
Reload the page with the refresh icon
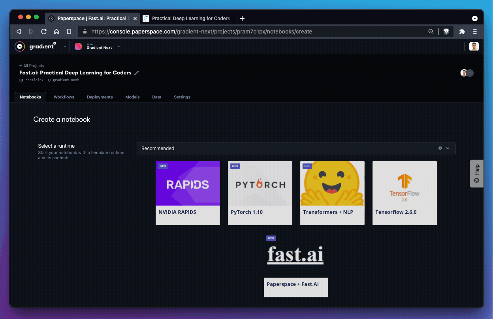coord(44,32)
